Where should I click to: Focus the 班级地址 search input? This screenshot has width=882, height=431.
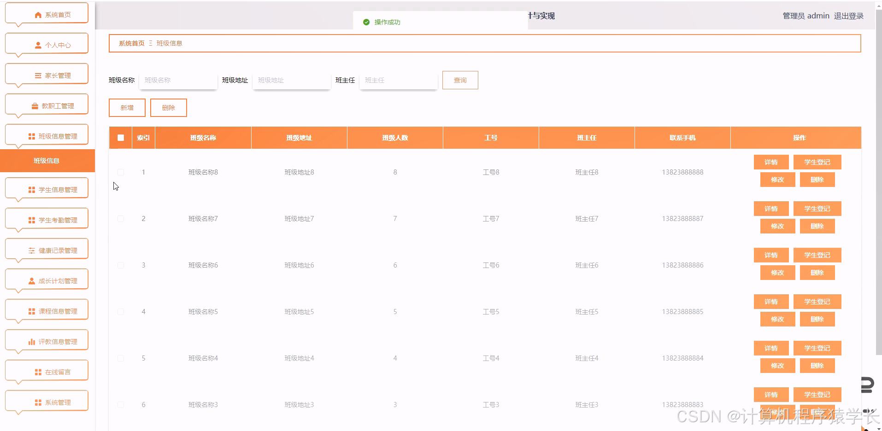[291, 80]
